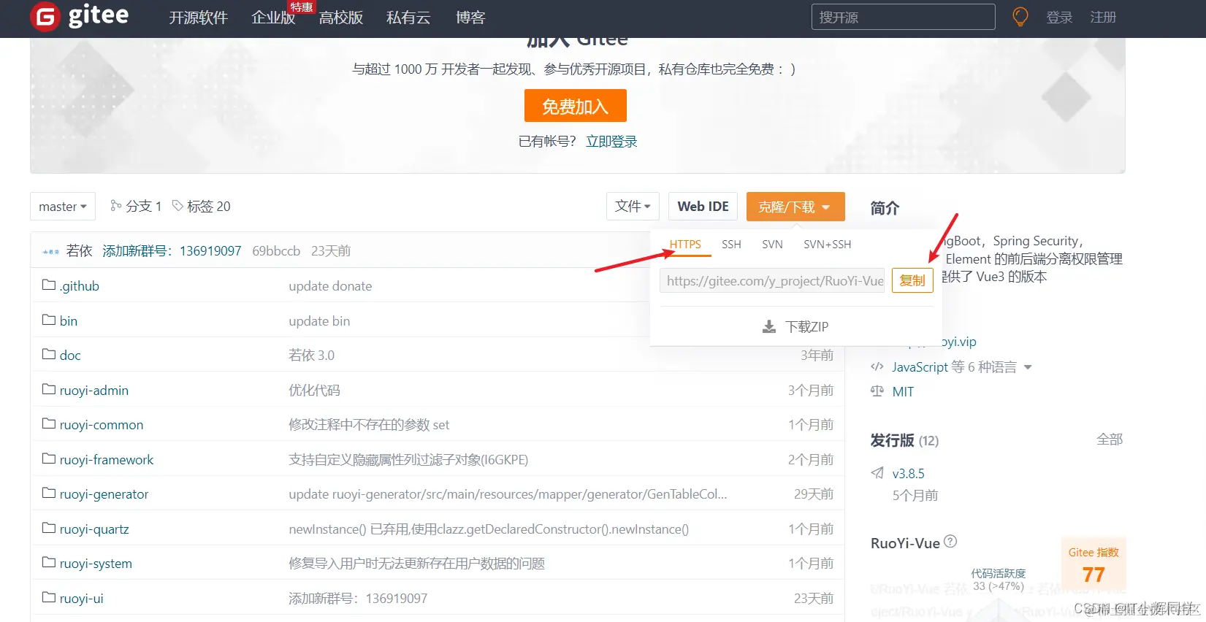Click the 立即登录 link
This screenshot has height=622, width=1206.
(611, 142)
